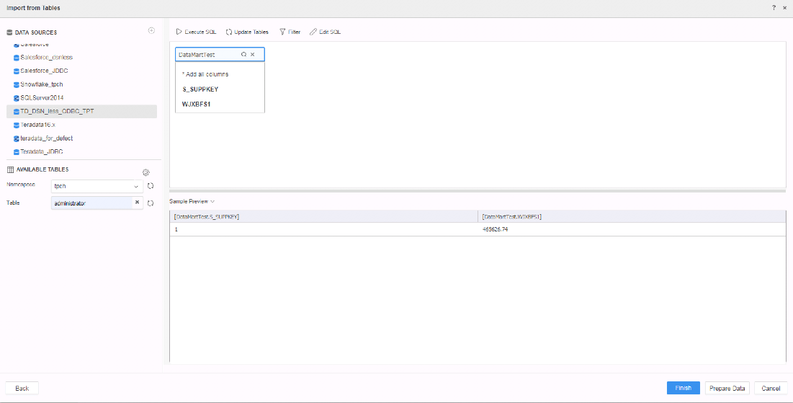Click the add data source plus icon
Image resolution: width=793 pixels, height=403 pixels.
[151, 31]
